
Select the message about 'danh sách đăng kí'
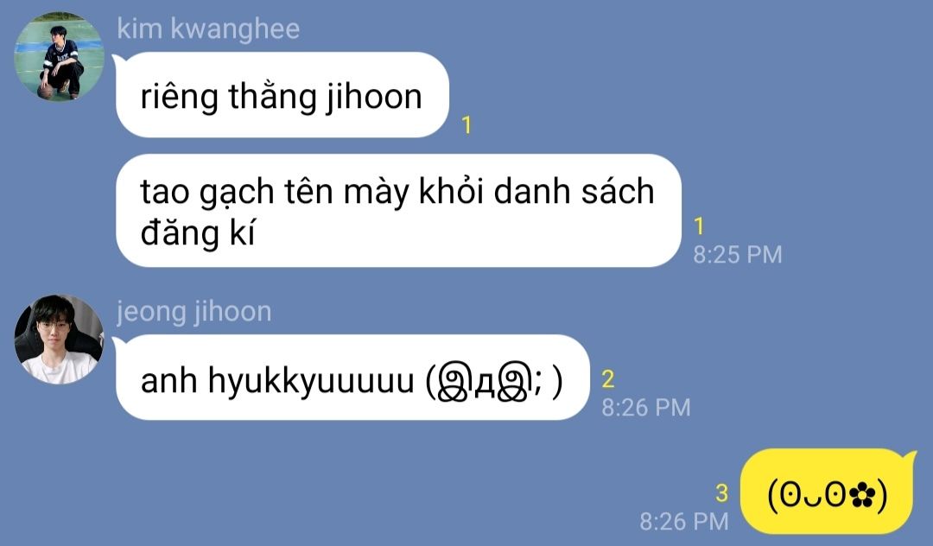[398, 211]
